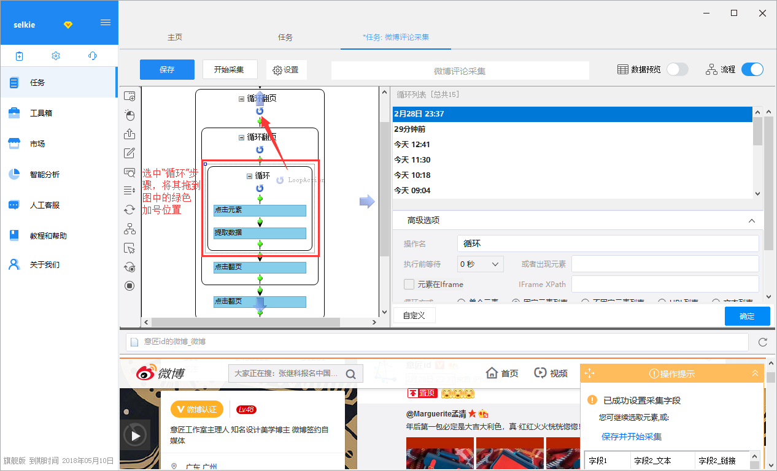This screenshot has width=777, height=471.
Task: Collapse the loop box labeled exactly 循环
Action: [x=249, y=176]
